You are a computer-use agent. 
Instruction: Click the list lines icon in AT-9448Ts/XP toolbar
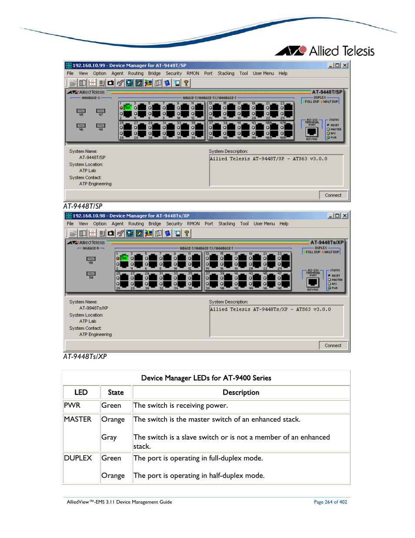(x=101, y=233)
